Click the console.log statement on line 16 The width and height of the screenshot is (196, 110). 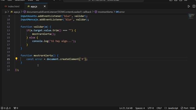click(54, 41)
